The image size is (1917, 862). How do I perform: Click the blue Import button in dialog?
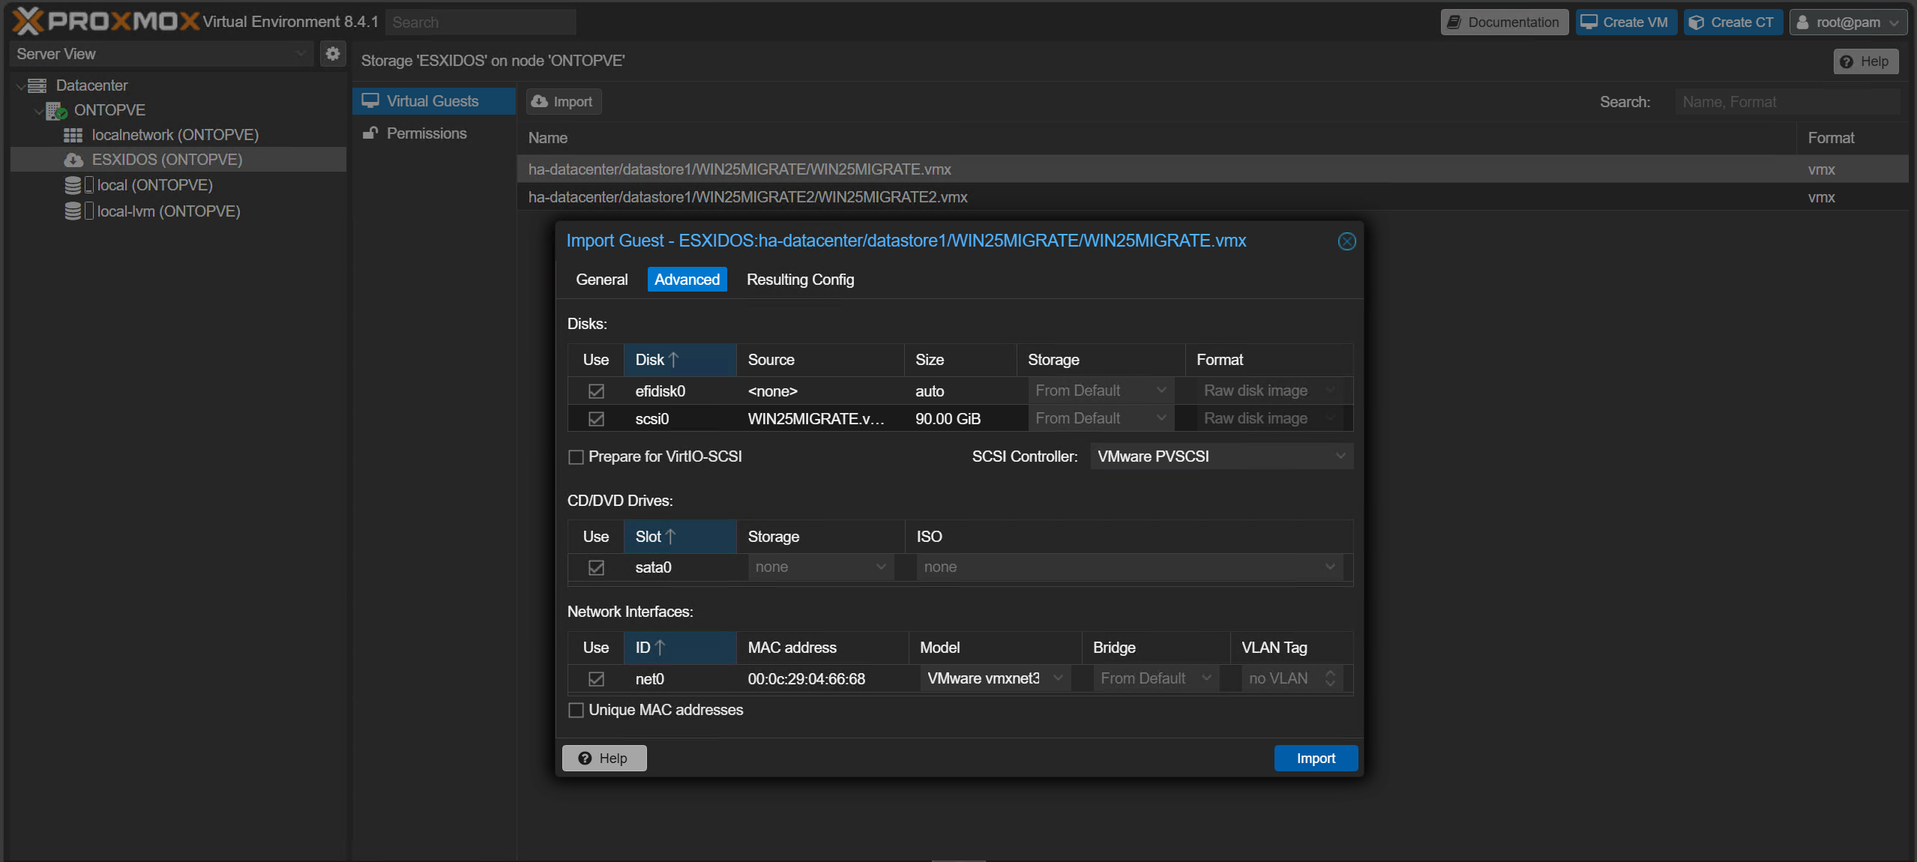1316,758
